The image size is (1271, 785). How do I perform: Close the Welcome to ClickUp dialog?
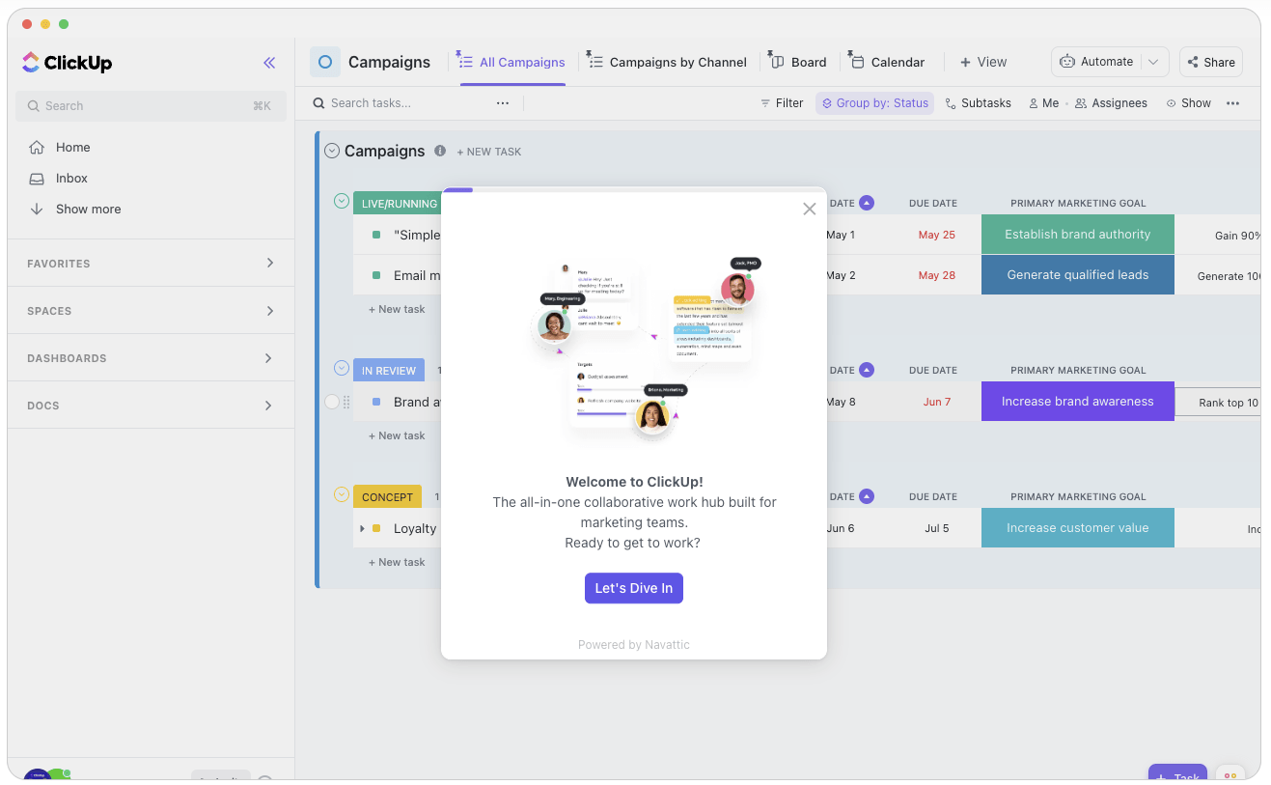tap(810, 209)
